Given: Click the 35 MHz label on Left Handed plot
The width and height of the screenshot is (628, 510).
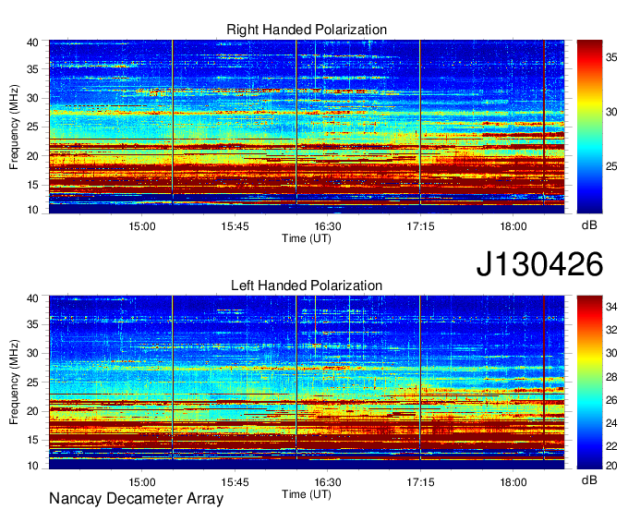Looking at the screenshot, I should (x=32, y=324).
